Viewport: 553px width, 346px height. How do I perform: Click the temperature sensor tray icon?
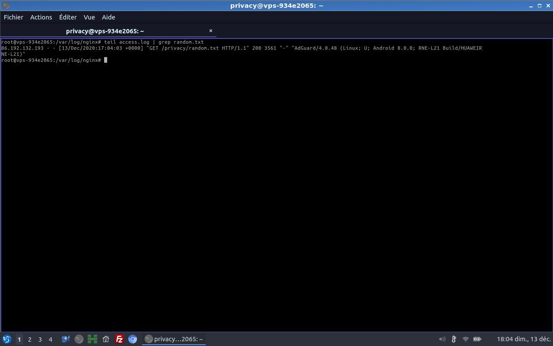tap(453, 339)
